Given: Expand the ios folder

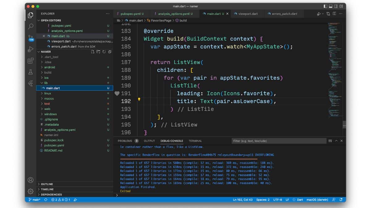Looking at the screenshot, I should click(46, 78).
